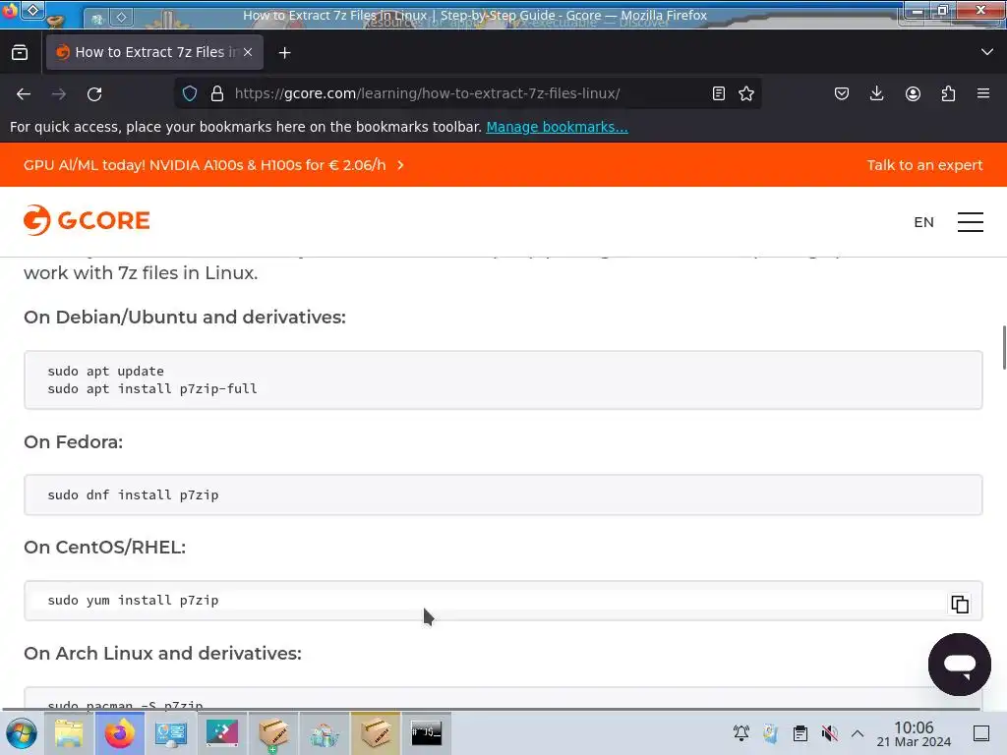Switch to Firefox in the taskbar
The height and width of the screenshot is (755, 1007).
pos(119,733)
